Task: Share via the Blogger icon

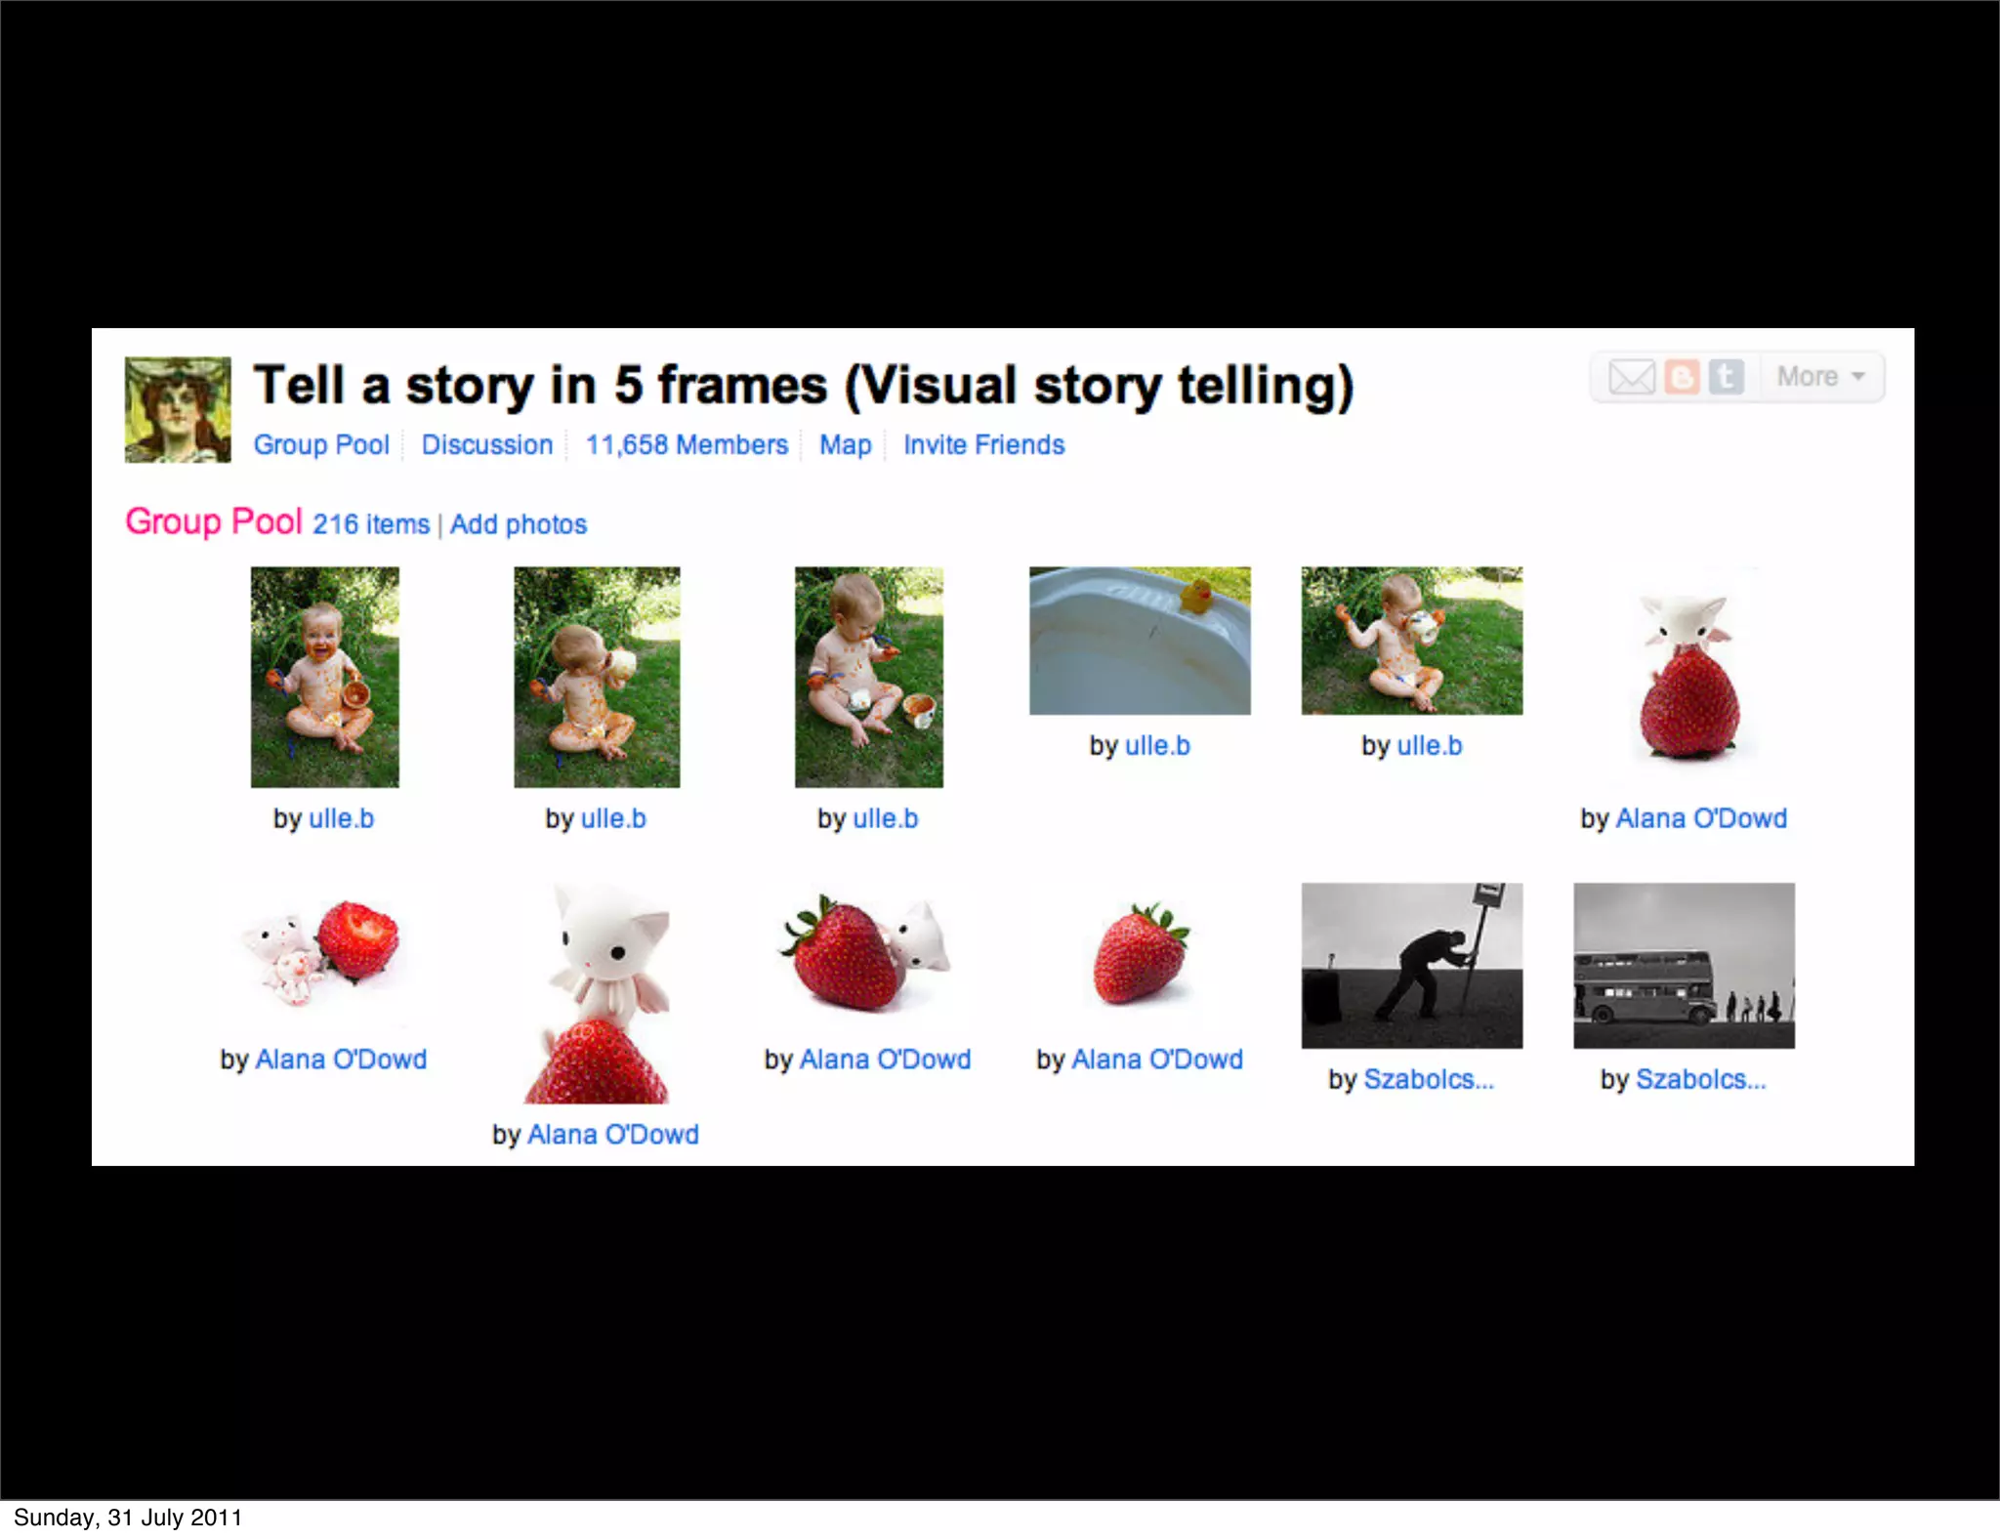Action: 1682,376
